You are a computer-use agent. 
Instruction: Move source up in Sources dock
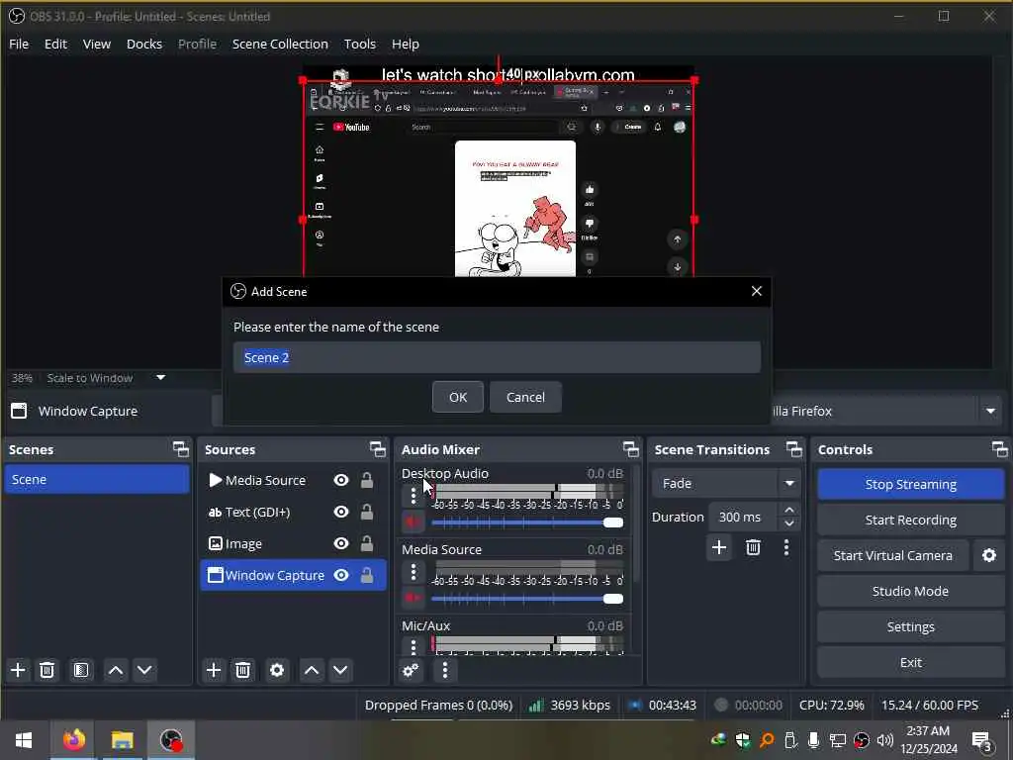point(312,670)
